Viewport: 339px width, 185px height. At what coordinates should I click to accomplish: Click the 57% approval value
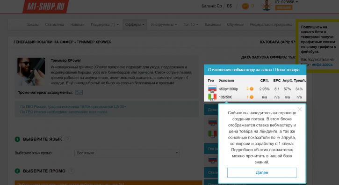click(287, 89)
